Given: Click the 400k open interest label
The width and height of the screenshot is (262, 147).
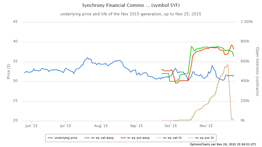Looking at the screenshot, I should pos(245,81).
